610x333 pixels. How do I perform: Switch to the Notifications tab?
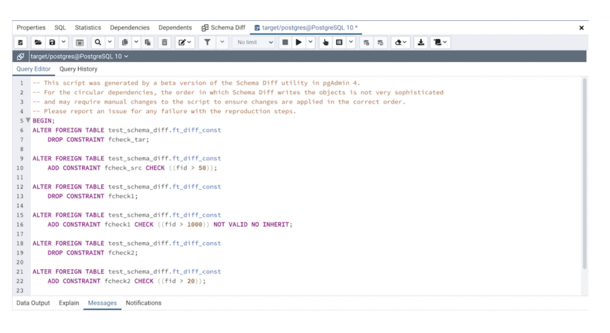[x=143, y=303]
